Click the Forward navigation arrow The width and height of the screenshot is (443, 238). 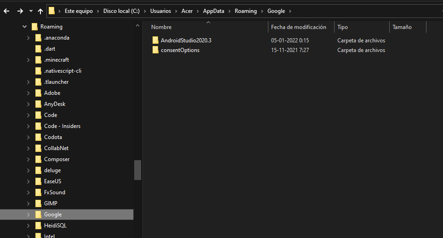pyautogui.click(x=20, y=11)
